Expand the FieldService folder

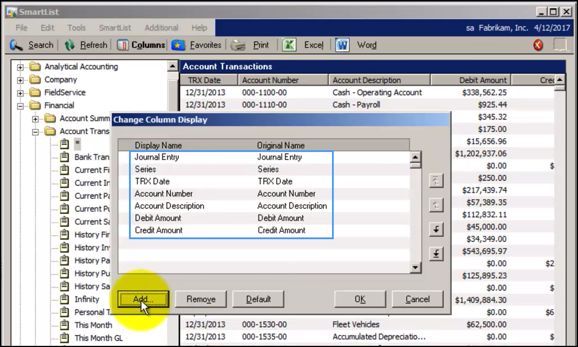20,93
